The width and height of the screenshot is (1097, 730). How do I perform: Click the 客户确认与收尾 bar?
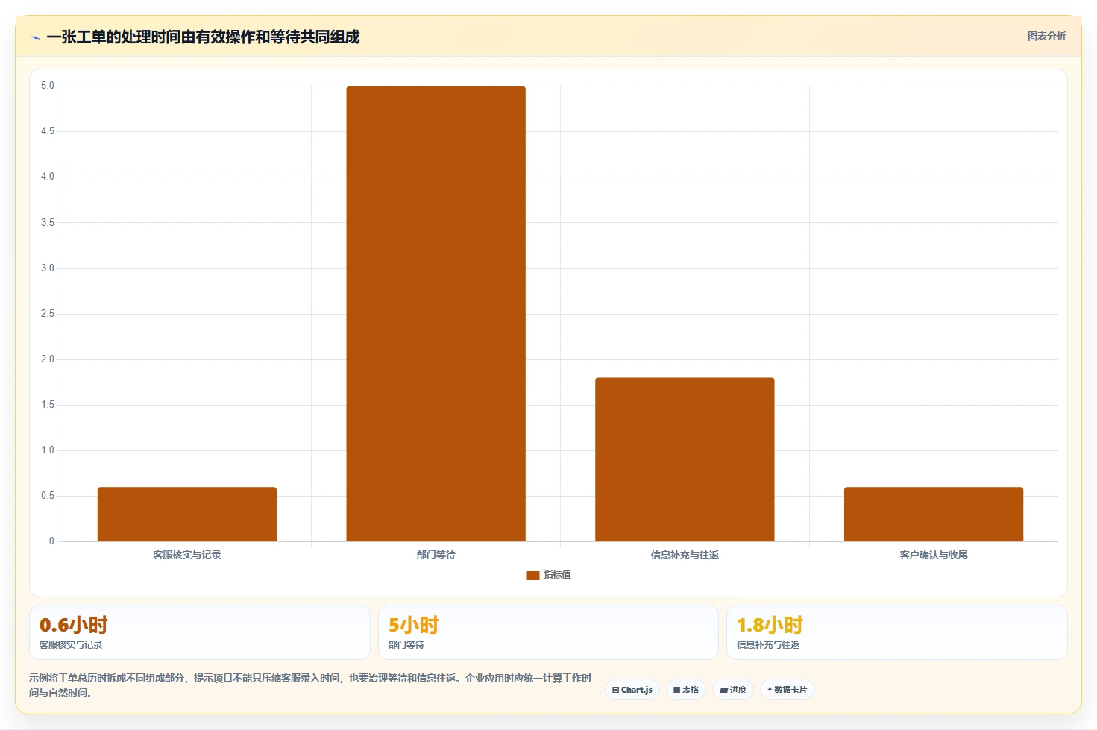pos(934,515)
